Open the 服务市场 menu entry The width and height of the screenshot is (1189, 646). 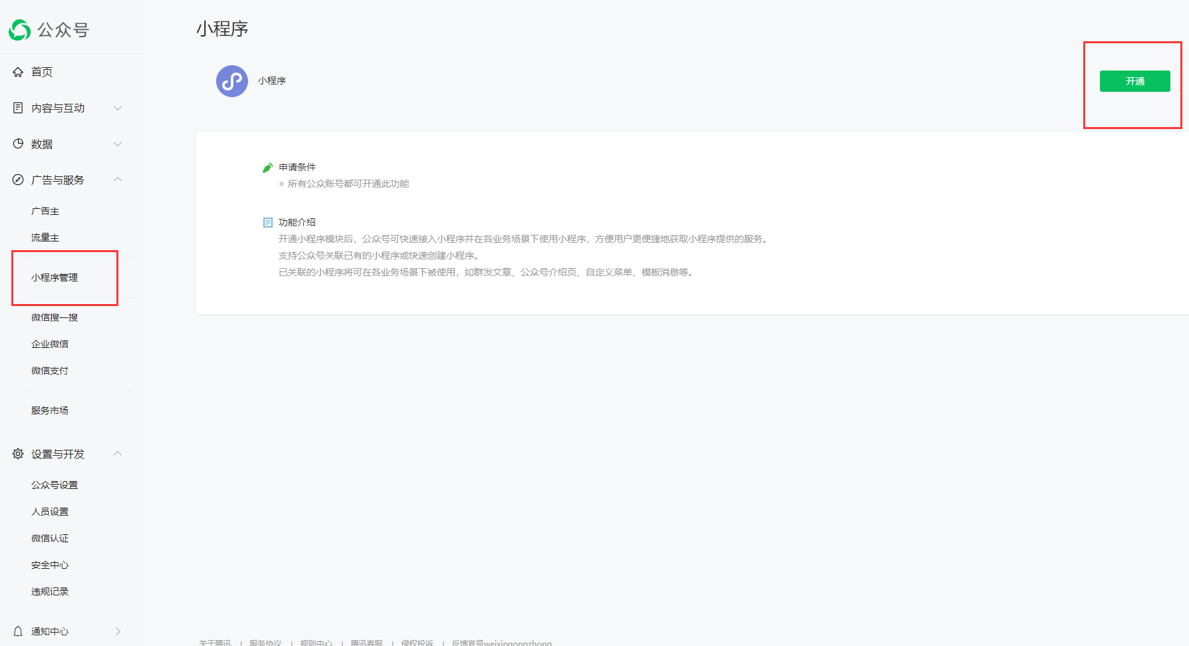50,410
